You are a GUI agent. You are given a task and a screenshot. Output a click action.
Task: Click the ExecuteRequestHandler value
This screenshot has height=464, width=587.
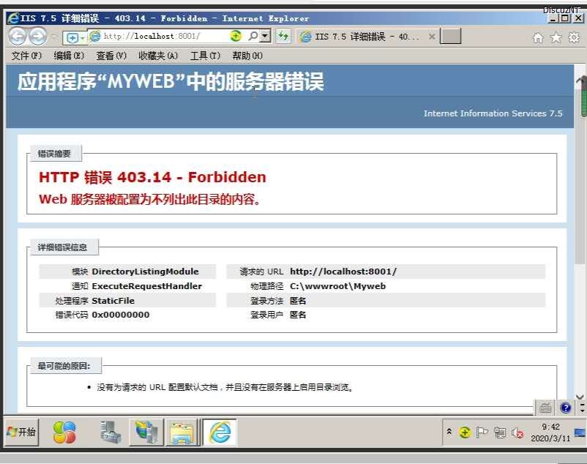[x=146, y=286]
